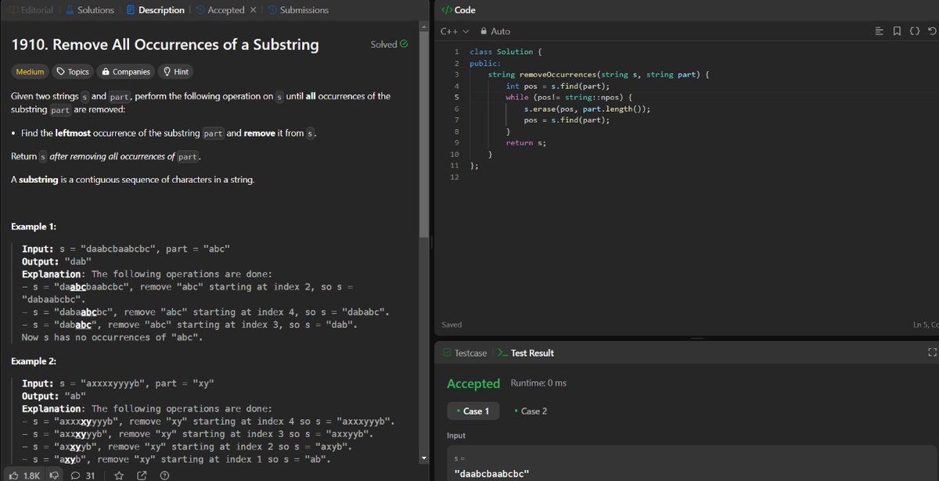
Task: Close the Accepted tab
Action: 253,10
